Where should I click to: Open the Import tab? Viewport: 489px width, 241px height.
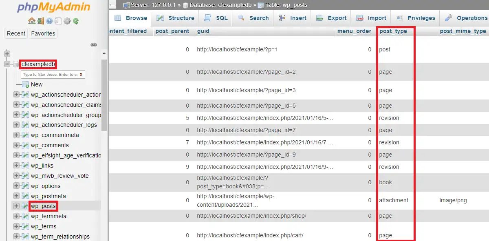[371, 18]
